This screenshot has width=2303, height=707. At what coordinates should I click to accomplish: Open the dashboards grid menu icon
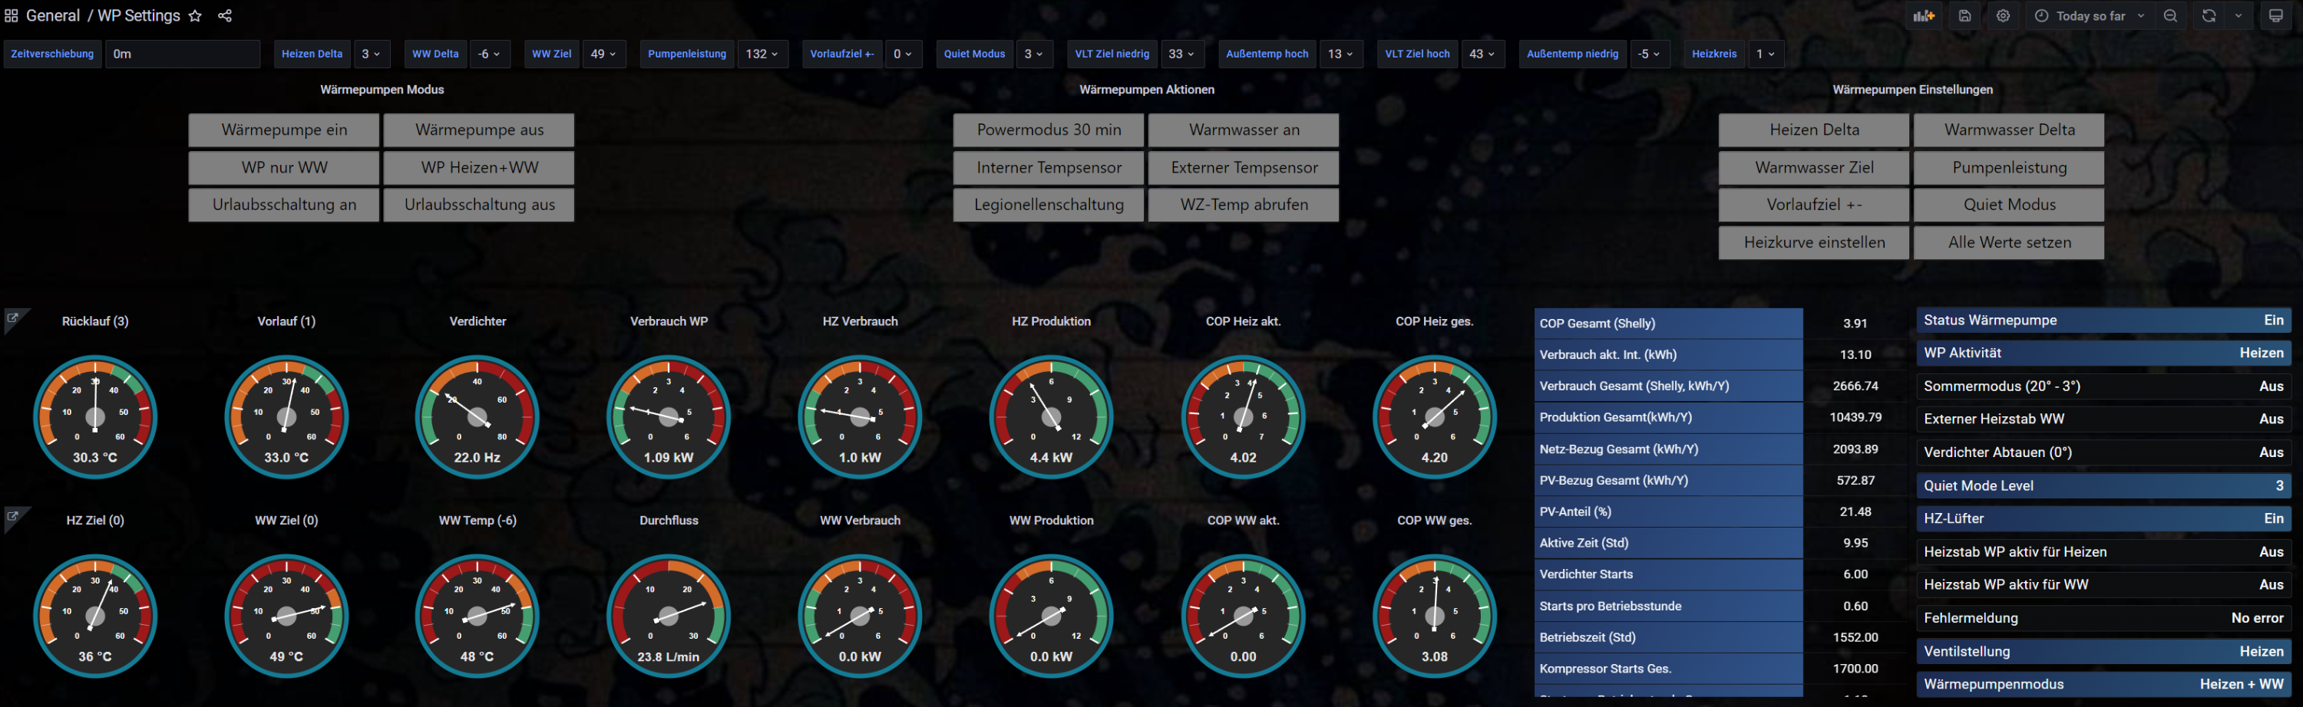click(x=12, y=16)
